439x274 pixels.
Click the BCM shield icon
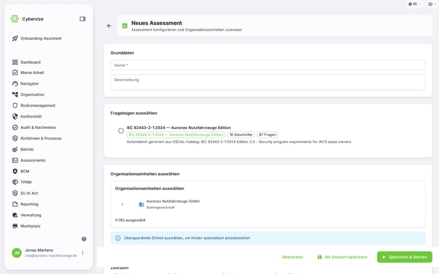coord(15,171)
